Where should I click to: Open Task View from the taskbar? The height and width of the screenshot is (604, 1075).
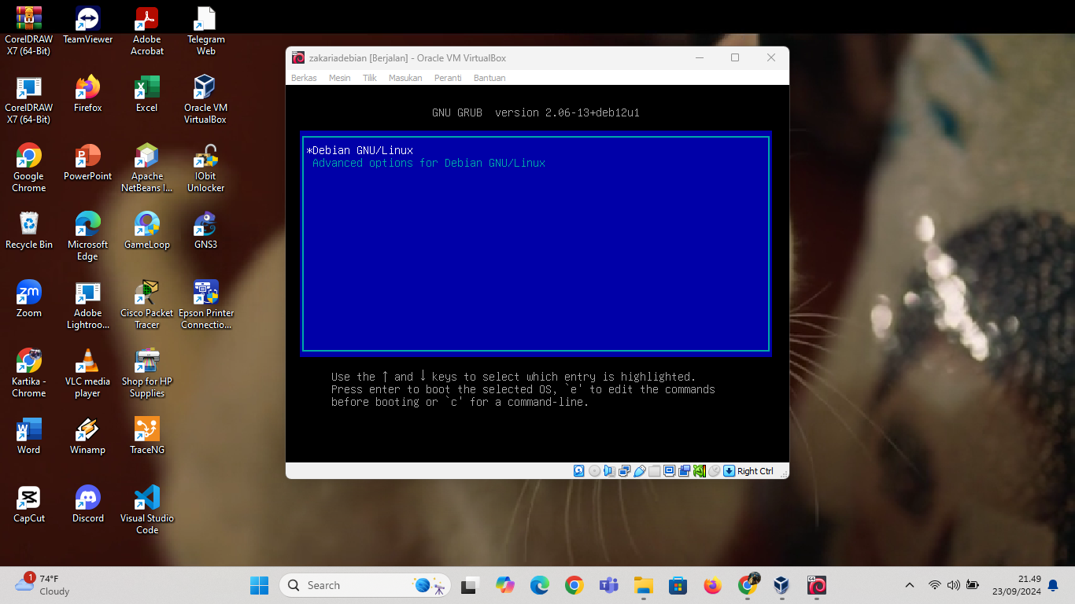[x=471, y=585]
